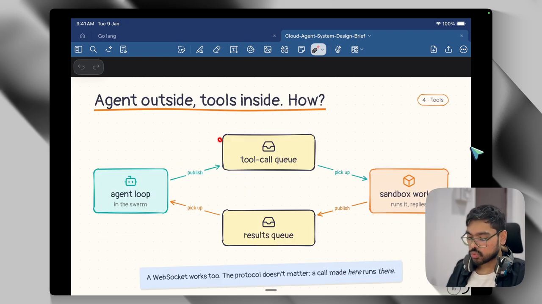
Task: Select the Pen tool
Action: (199, 49)
